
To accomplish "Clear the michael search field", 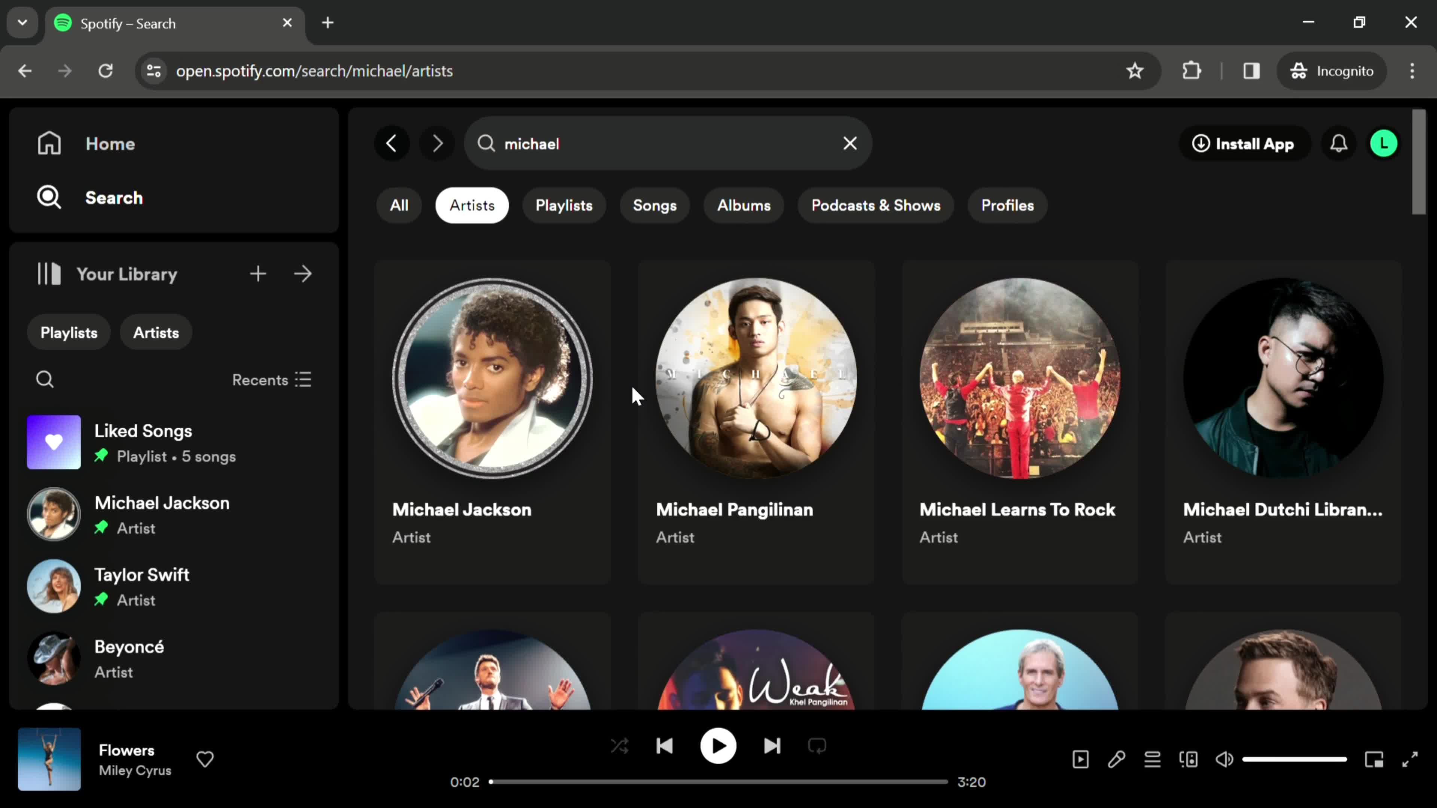I will tap(849, 143).
